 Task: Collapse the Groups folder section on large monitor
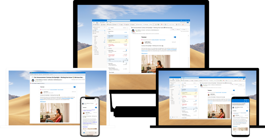[x=93, y=50]
